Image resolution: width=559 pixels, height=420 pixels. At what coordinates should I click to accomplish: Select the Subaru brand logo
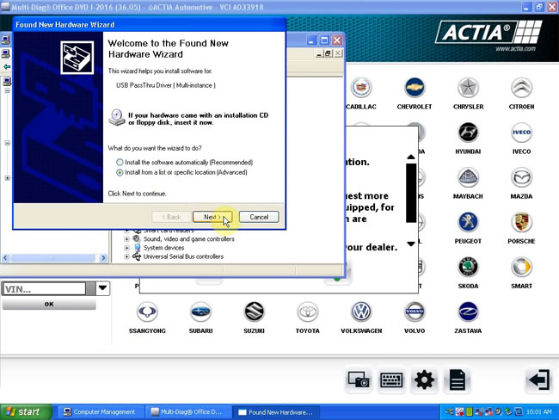200,312
